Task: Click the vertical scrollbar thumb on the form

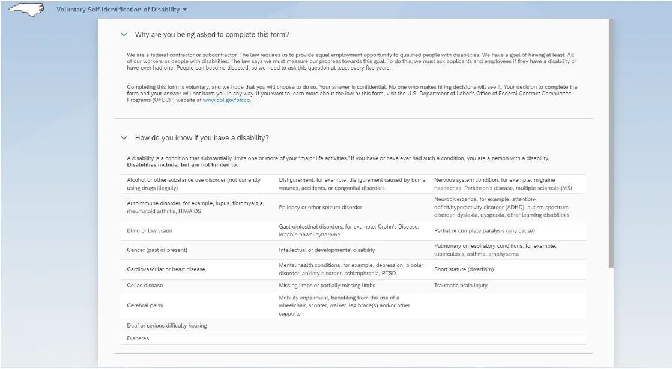Action: click(x=611, y=143)
